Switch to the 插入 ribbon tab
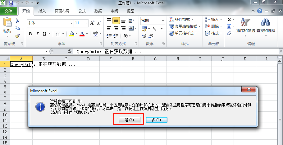Image resolution: width=283 pixels, height=145 pixels. click(x=42, y=11)
